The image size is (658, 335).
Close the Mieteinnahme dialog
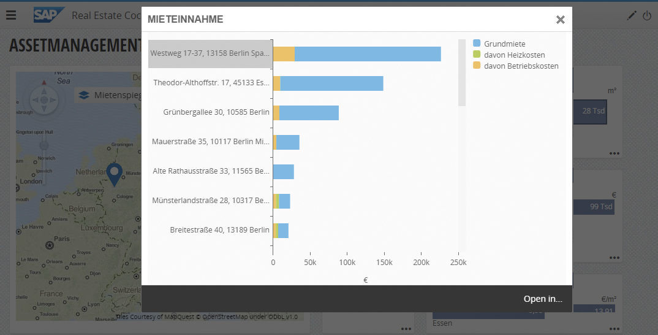tap(560, 20)
